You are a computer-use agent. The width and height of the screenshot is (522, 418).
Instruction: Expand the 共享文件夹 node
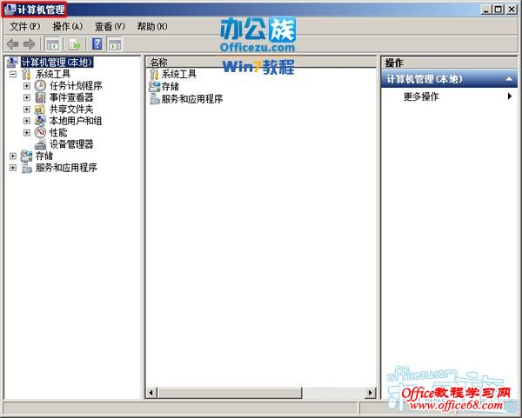point(27,109)
